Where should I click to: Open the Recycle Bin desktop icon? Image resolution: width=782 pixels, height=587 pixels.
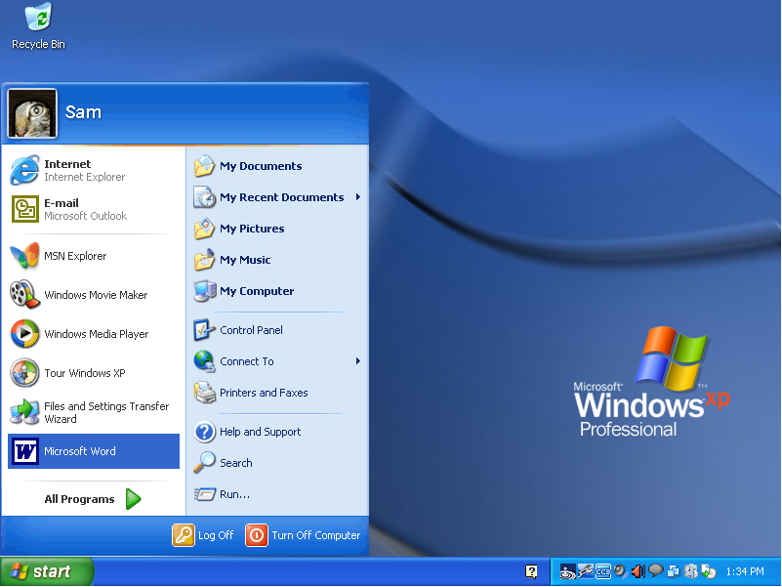[38, 20]
